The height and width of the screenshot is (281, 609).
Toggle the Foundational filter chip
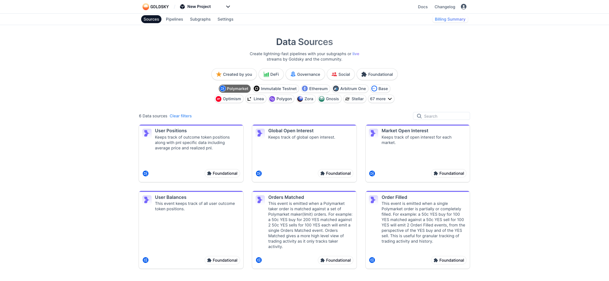click(377, 74)
